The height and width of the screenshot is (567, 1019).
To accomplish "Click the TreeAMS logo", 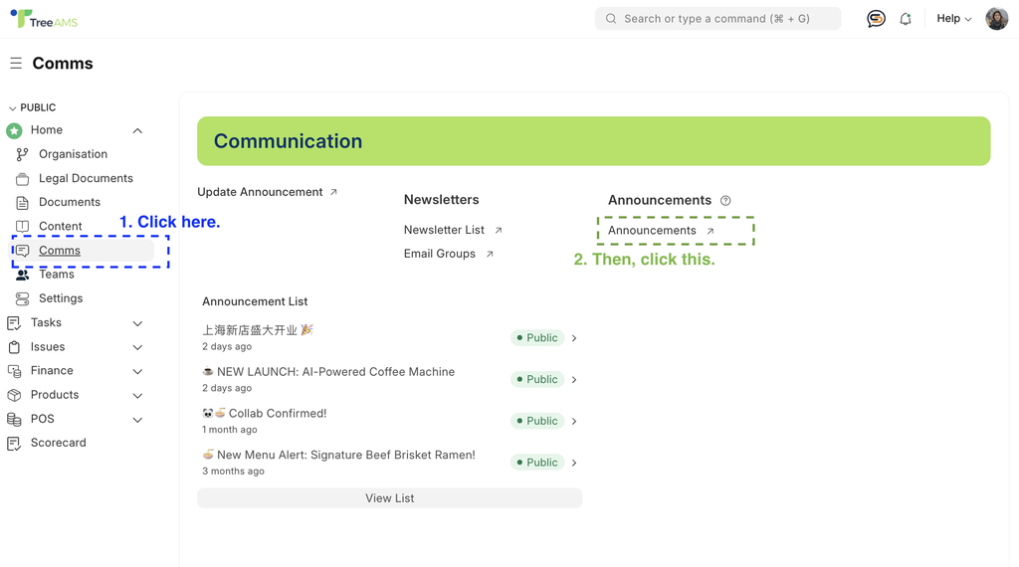I will pyautogui.click(x=44, y=19).
